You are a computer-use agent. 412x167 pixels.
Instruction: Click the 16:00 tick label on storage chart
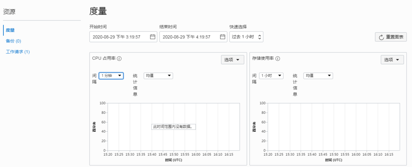point(356,154)
